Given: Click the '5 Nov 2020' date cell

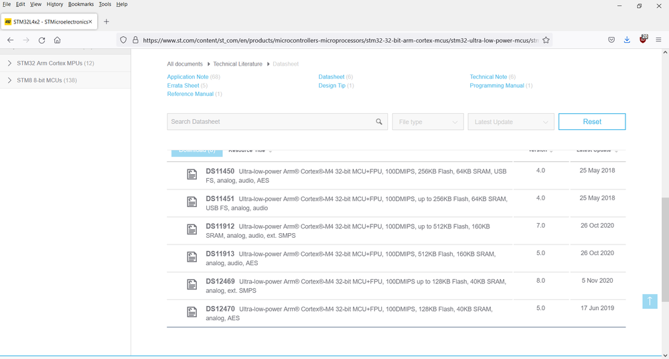Looking at the screenshot, I should click(x=597, y=281).
